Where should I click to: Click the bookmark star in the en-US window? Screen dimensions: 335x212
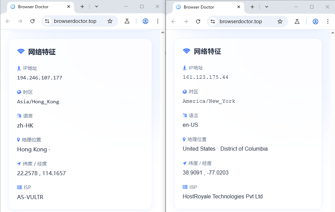tap(280, 21)
